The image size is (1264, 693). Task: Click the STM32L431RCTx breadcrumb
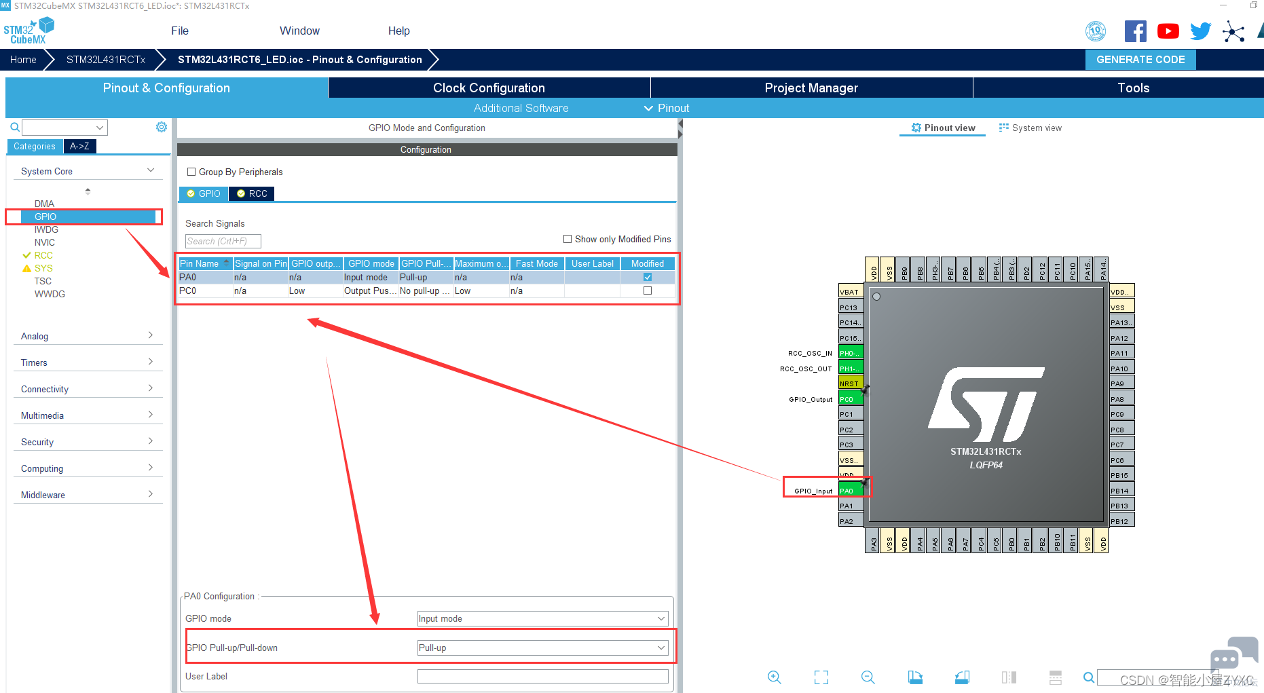tap(106, 60)
